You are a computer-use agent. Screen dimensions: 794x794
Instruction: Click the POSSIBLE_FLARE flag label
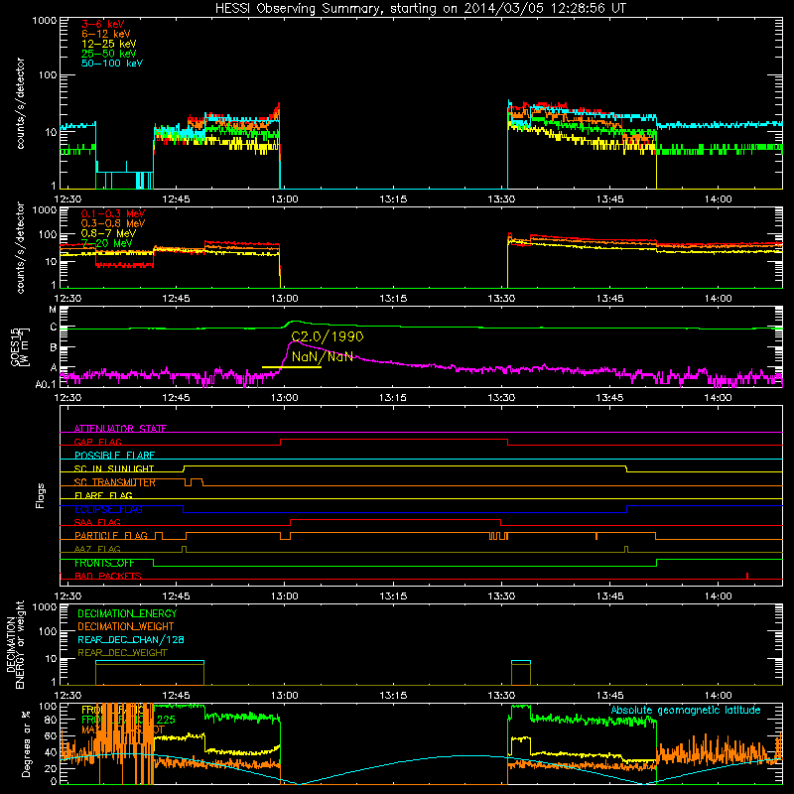[114, 456]
